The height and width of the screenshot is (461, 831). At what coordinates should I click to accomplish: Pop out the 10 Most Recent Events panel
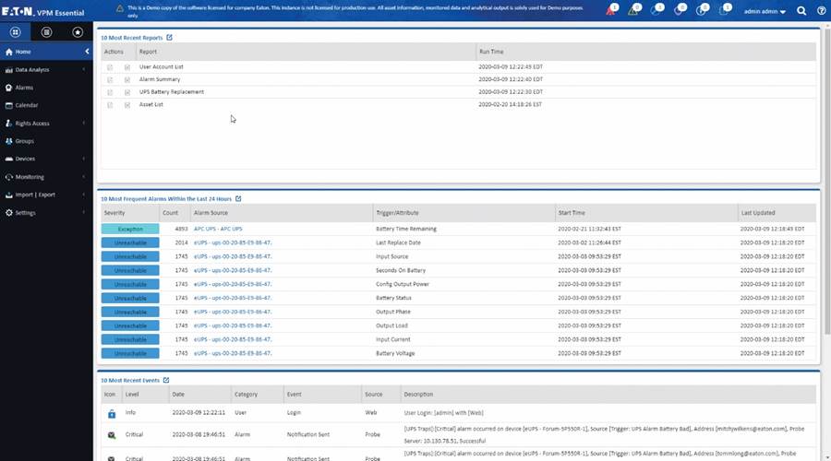click(166, 380)
